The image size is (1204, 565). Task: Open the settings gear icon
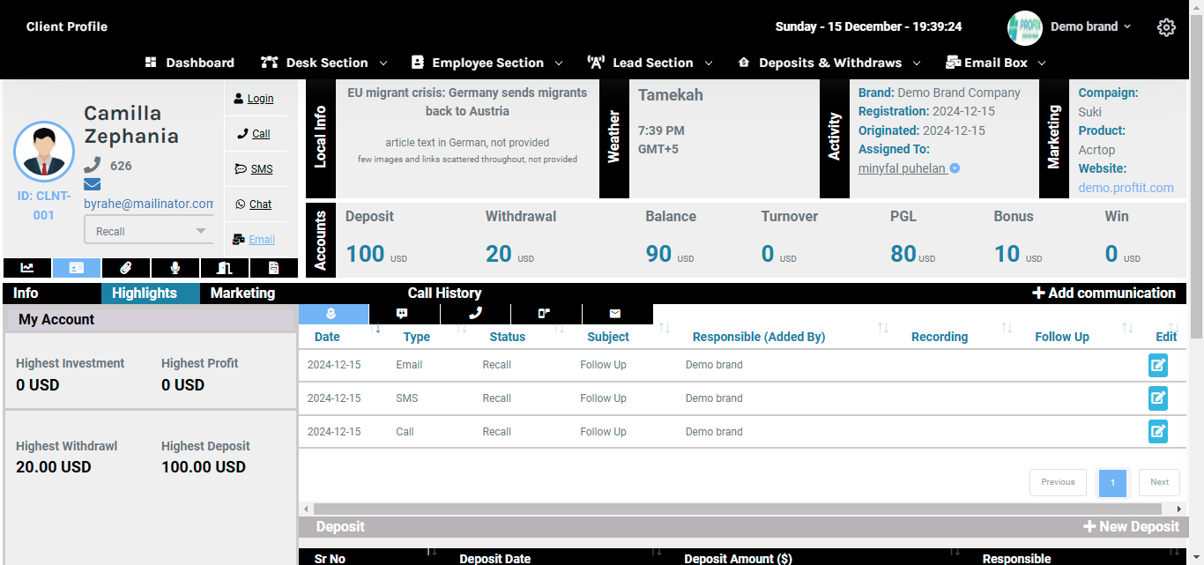[x=1166, y=27]
